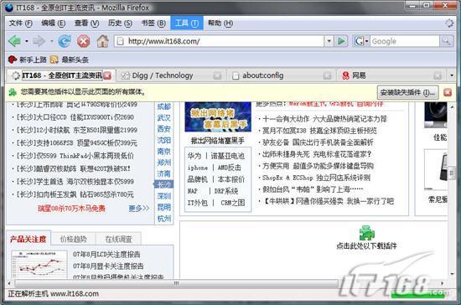
Task: Open the list all tabs dropdown
Action: click(452, 75)
